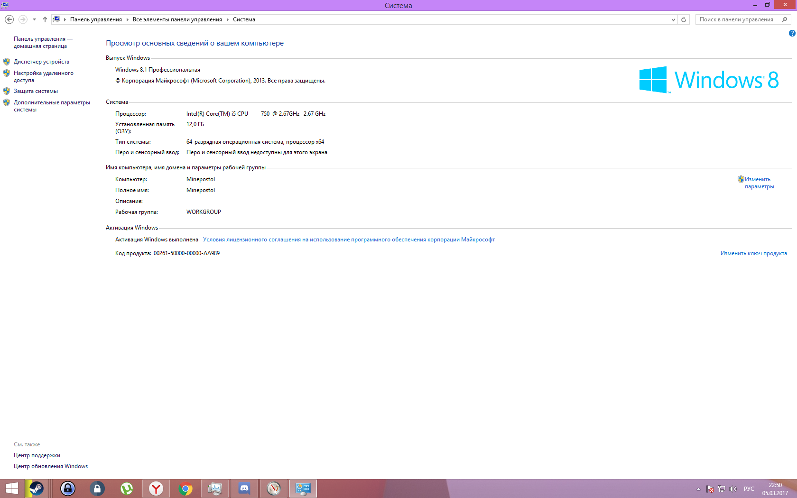Image resolution: width=797 pixels, height=498 pixels.
Task: Expand the address bar history dropdown
Action: click(673, 19)
